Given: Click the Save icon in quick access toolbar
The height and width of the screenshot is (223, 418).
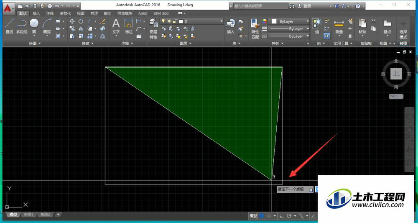Looking at the screenshot, I should (x=35, y=6).
